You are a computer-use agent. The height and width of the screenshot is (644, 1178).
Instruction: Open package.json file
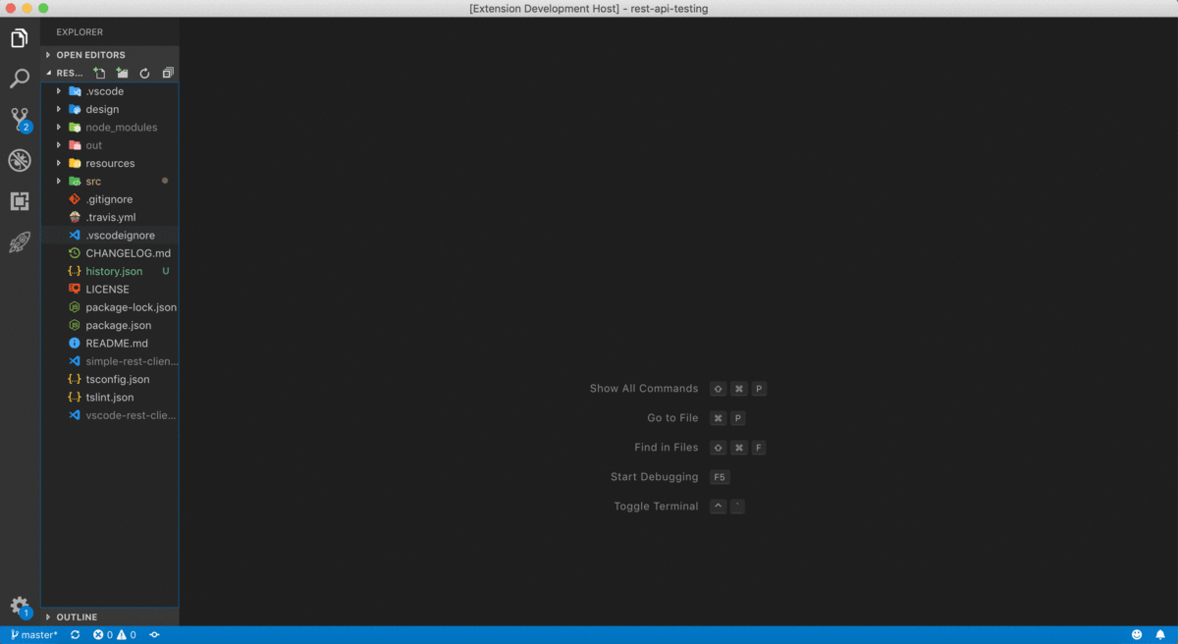tap(110, 325)
